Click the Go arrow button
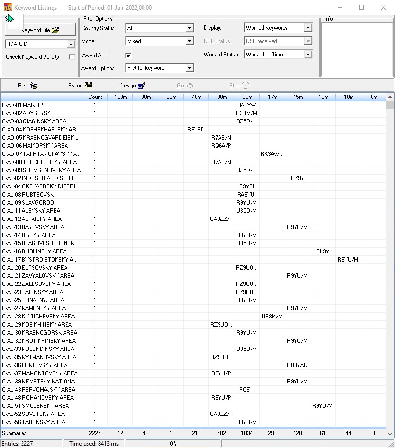The width and height of the screenshot is (395, 448). coord(185,86)
